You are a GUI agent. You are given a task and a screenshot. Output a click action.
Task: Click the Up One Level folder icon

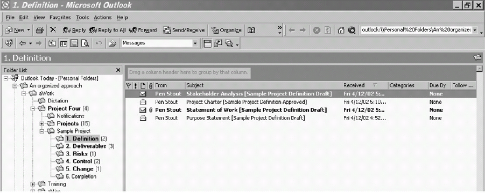coord(52,43)
